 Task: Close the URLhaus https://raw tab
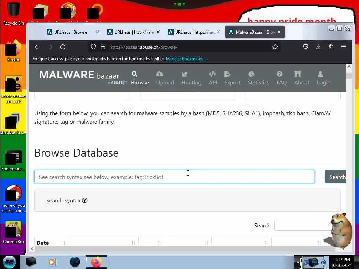tap(218, 32)
